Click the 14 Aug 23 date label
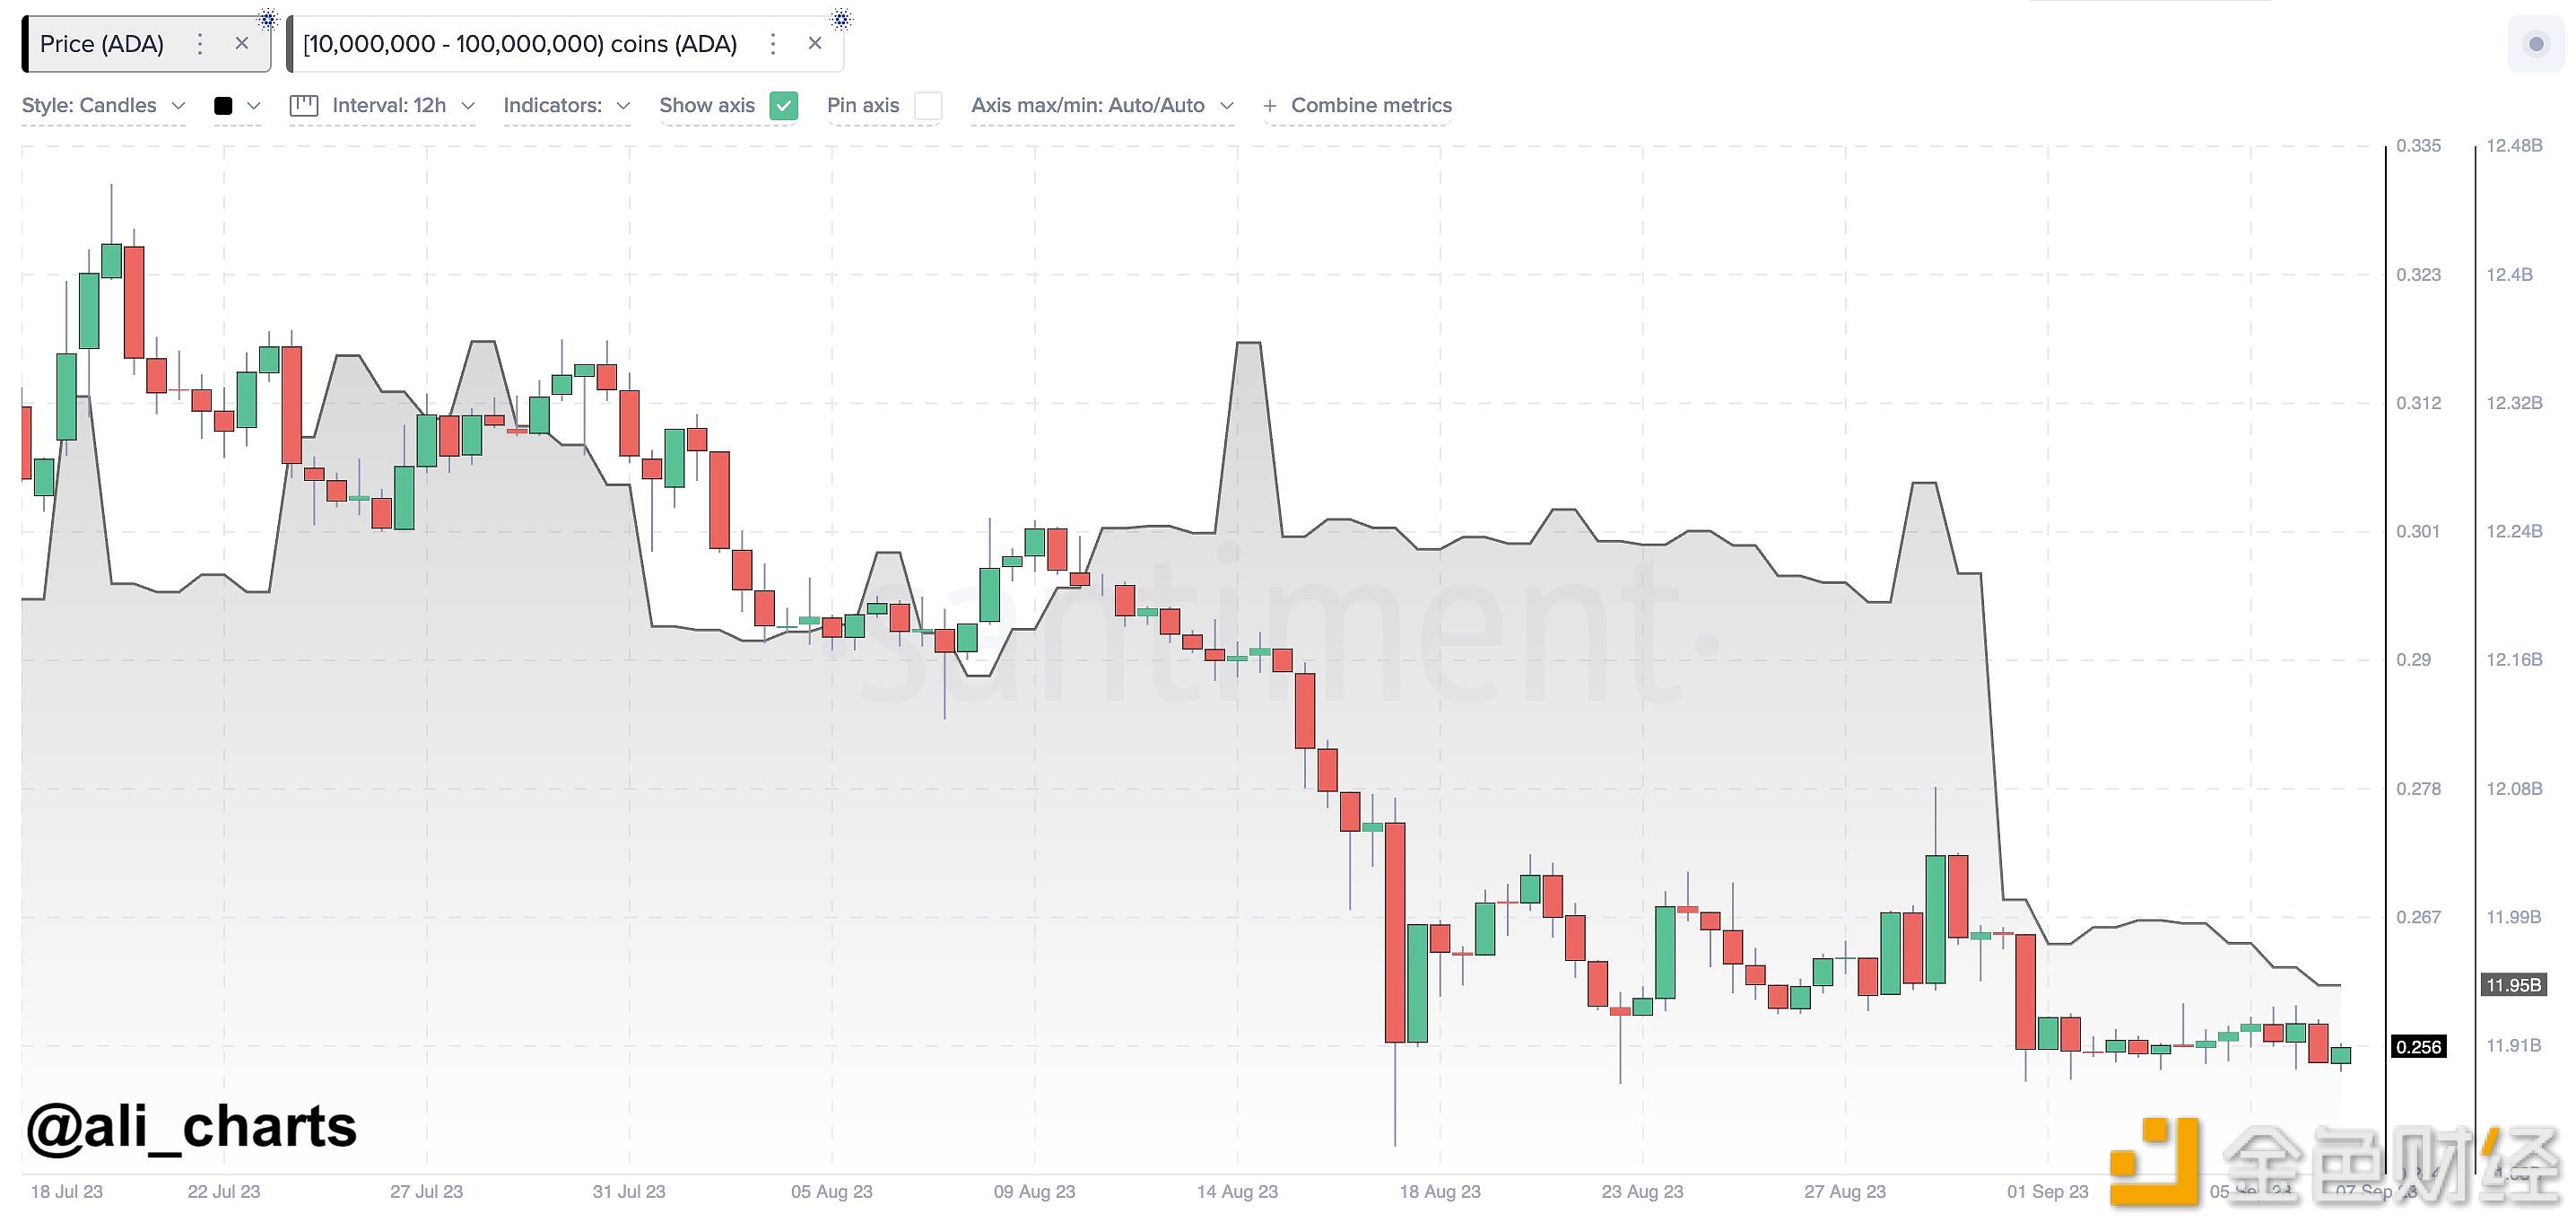The height and width of the screenshot is (1222, 2576). (1237, 1192)
